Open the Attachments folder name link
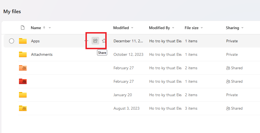Screen dimensions: 260x133 point(42,54)
